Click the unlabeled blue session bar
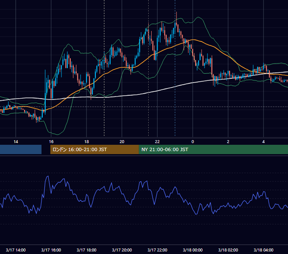 point(21,149)
